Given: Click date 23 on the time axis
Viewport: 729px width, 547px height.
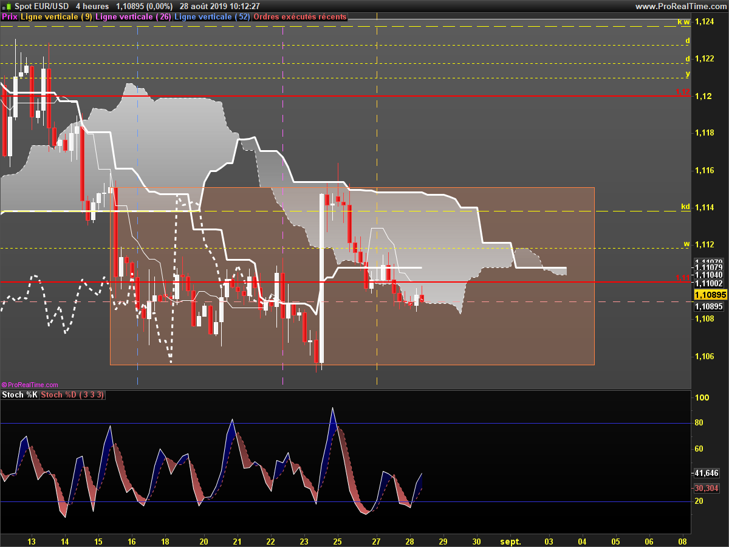Looking at the screenshot, I should pos(304,541).
